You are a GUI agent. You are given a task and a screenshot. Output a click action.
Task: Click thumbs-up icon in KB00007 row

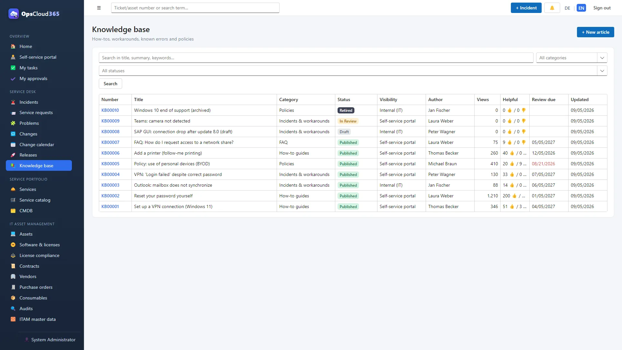(x=510, y=142)
